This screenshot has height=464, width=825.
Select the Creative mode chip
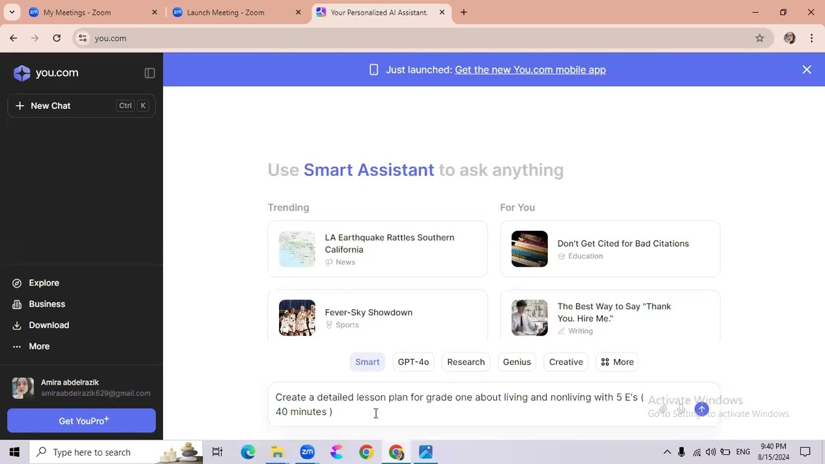(x=566, y=362)
